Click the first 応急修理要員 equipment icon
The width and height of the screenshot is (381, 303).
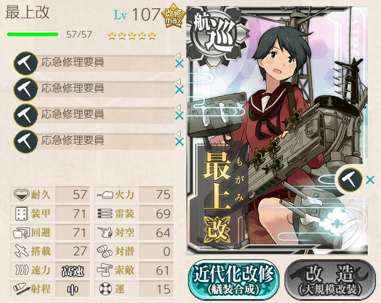[x=26, y=63]
